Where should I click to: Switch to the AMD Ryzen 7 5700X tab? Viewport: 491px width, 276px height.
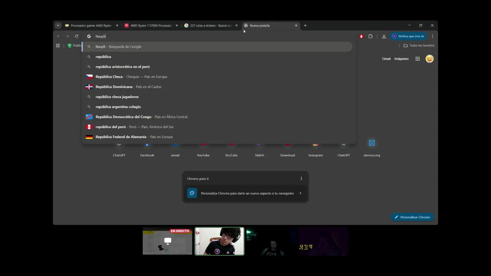pos(152,25)
